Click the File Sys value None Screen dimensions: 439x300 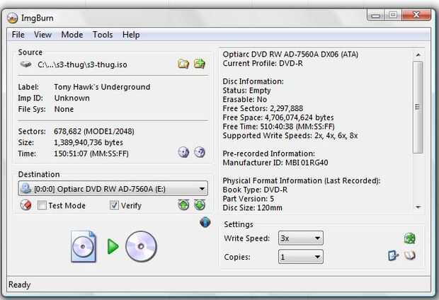64,109
